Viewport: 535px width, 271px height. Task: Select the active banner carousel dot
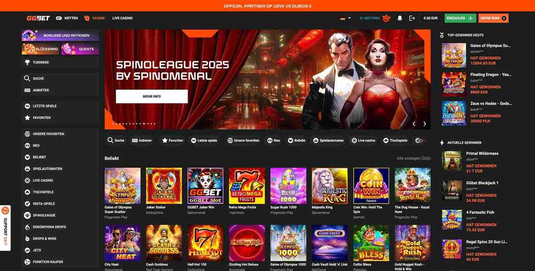point(144,124)
